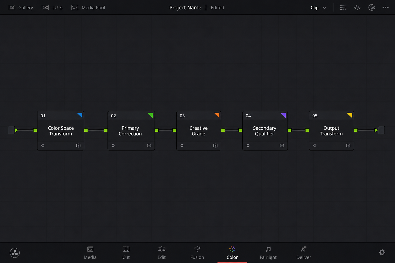The image size is (395, 263).
Task: Switch to the Edit page
Action: point(162,253)
